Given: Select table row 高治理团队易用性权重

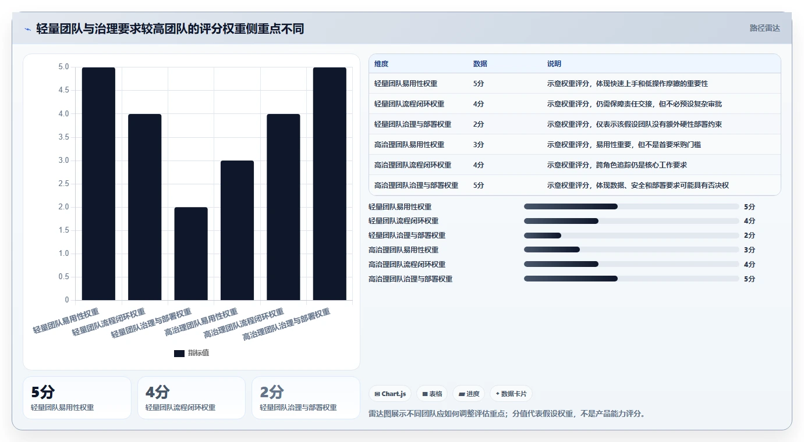Looking at the screenshot, I should [x=575, y=145].
